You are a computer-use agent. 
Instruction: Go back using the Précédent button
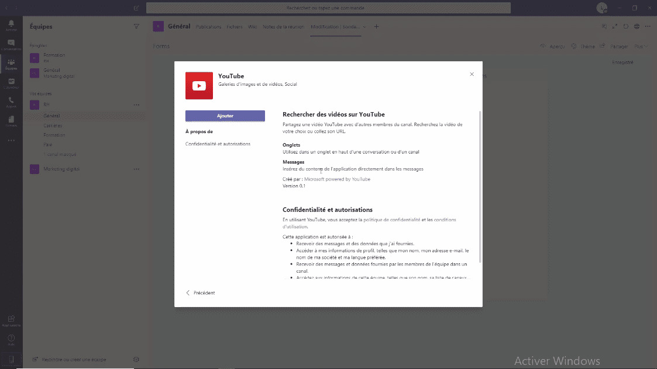(x=200, y=293)
